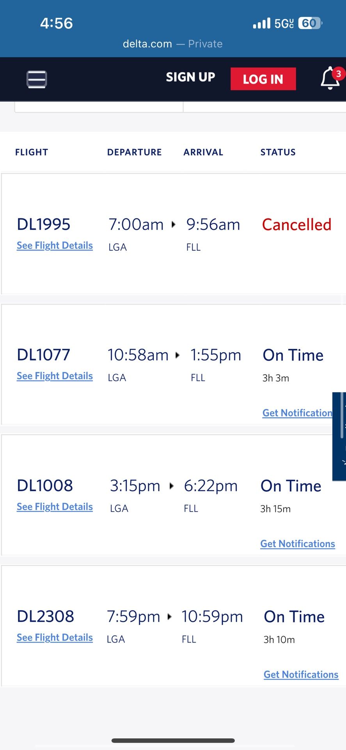The height and width of the screenshot is (750, 346).
Task: Tap the Cancelled status of DL1995
Action: (x=296, y=225)
